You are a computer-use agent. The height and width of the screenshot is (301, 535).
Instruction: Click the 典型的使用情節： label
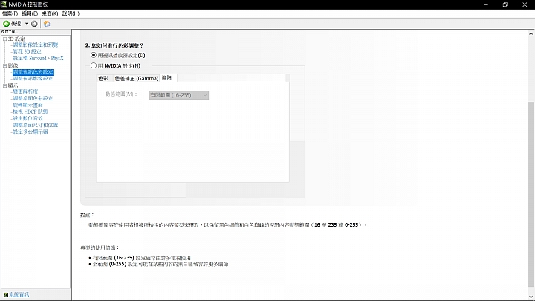pos(100,247)
